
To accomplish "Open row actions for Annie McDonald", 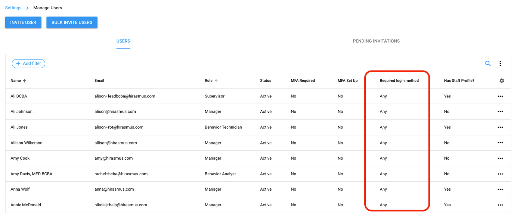I will click(x=500, y=205).
